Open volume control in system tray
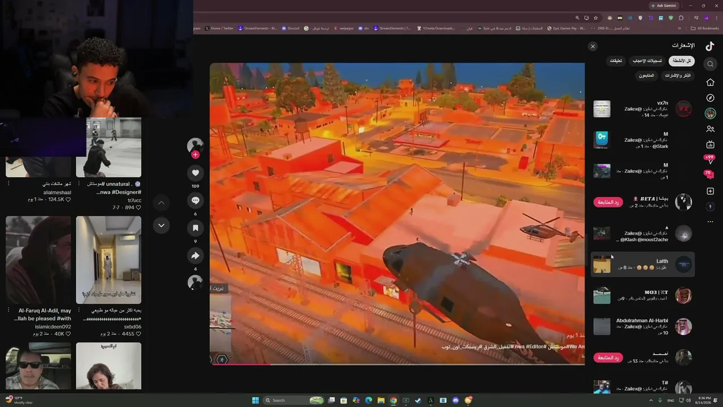 click(687, 400)
